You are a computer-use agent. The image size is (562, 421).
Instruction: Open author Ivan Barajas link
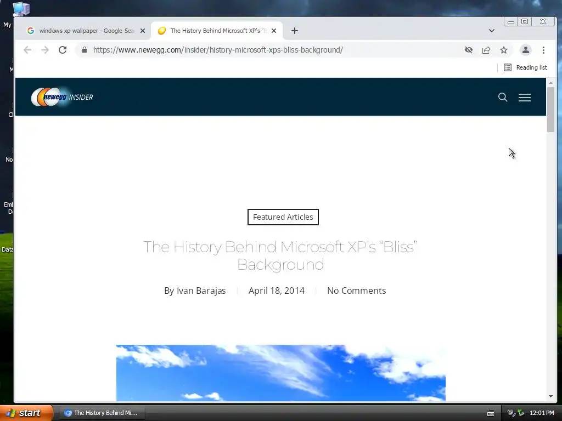point(201,291)
